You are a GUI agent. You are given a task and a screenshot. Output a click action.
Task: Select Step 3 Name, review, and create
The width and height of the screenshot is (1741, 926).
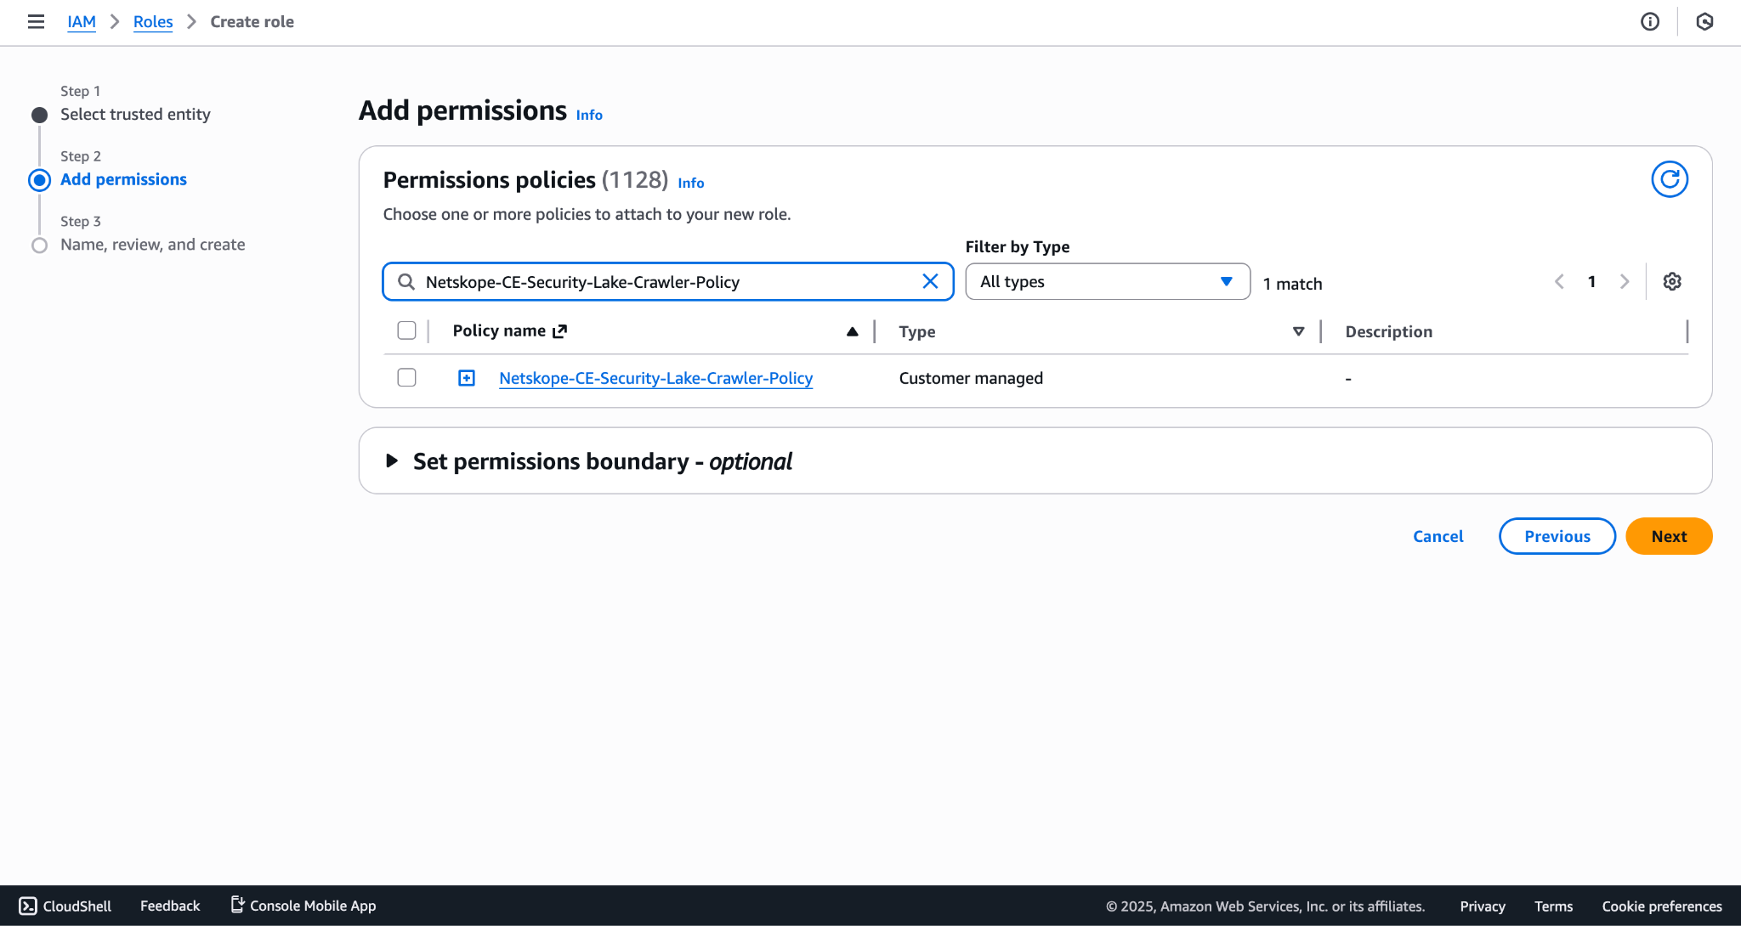(152, 245)
